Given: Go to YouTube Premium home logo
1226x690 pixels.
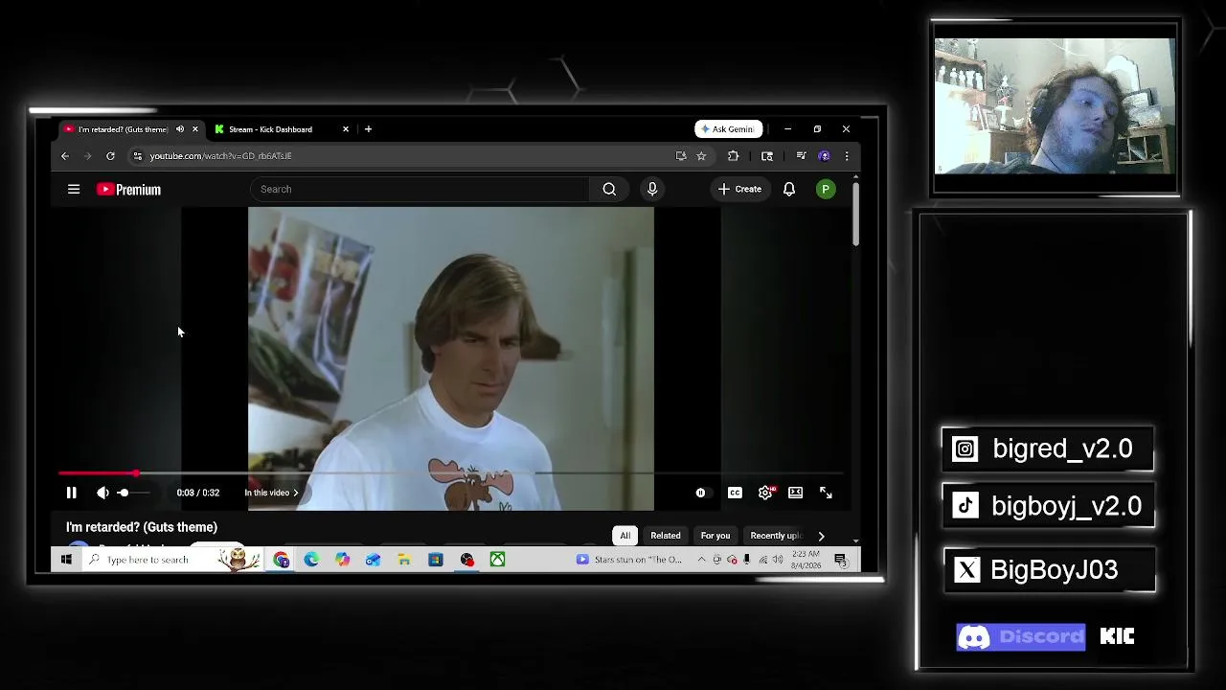Looking at the screenshot, I should [x=128, y=190].
